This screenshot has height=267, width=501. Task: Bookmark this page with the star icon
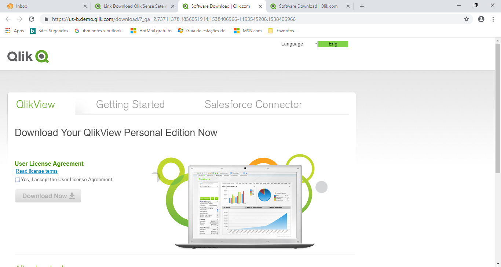467,19
